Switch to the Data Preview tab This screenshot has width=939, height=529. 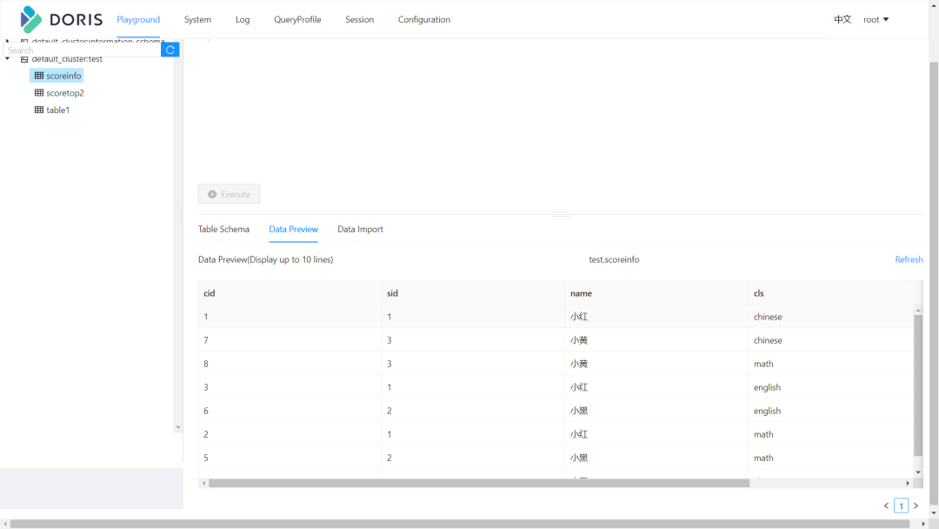tap(294, 229)
